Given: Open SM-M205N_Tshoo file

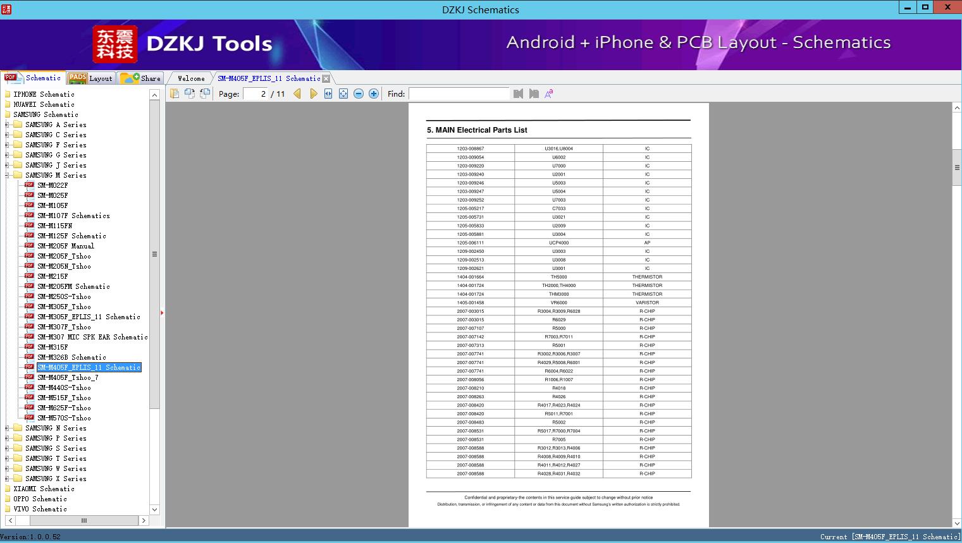Looking at the screenshot, I should click(x=64, y=266).
